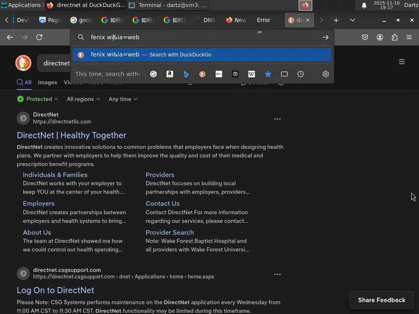Switch to the goog tab
The height and width of the screenshot is (314, 419).
coord(81,20)
